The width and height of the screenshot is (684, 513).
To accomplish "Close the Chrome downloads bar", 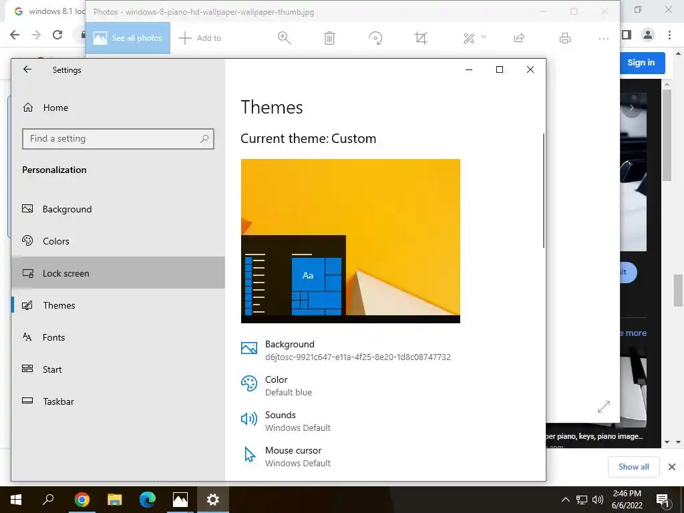I will [672, 467].
